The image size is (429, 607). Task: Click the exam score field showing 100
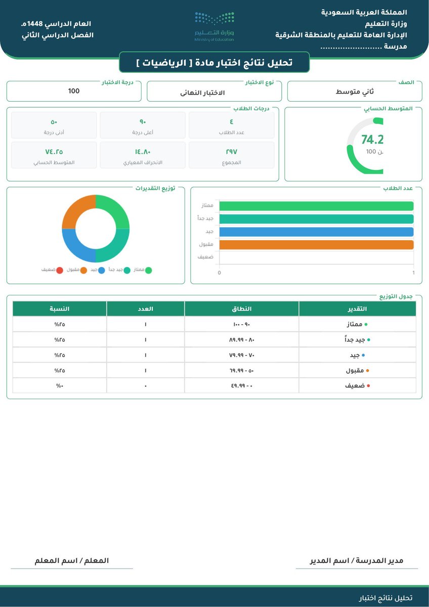[74, 91]
